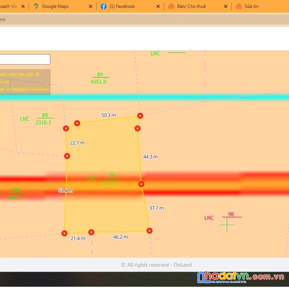Click parcel label 89 with area 2316.1
The height and width of the screenshot is (289, 289).
pos(43,119)
